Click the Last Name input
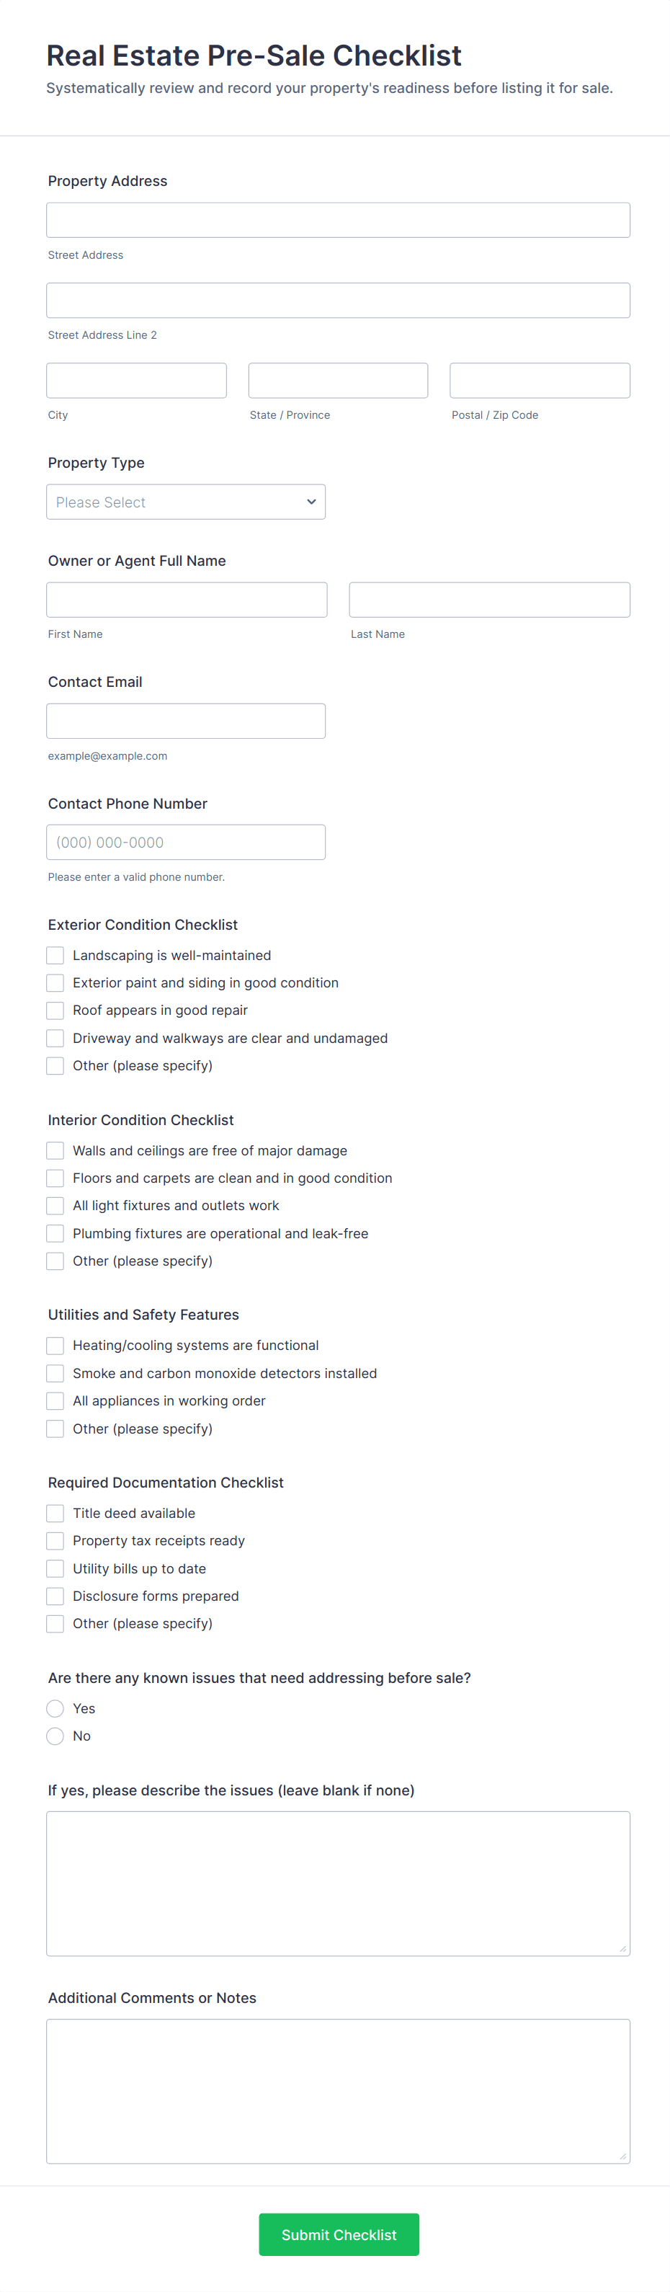 pyautogui.click(x=489, y=600)
